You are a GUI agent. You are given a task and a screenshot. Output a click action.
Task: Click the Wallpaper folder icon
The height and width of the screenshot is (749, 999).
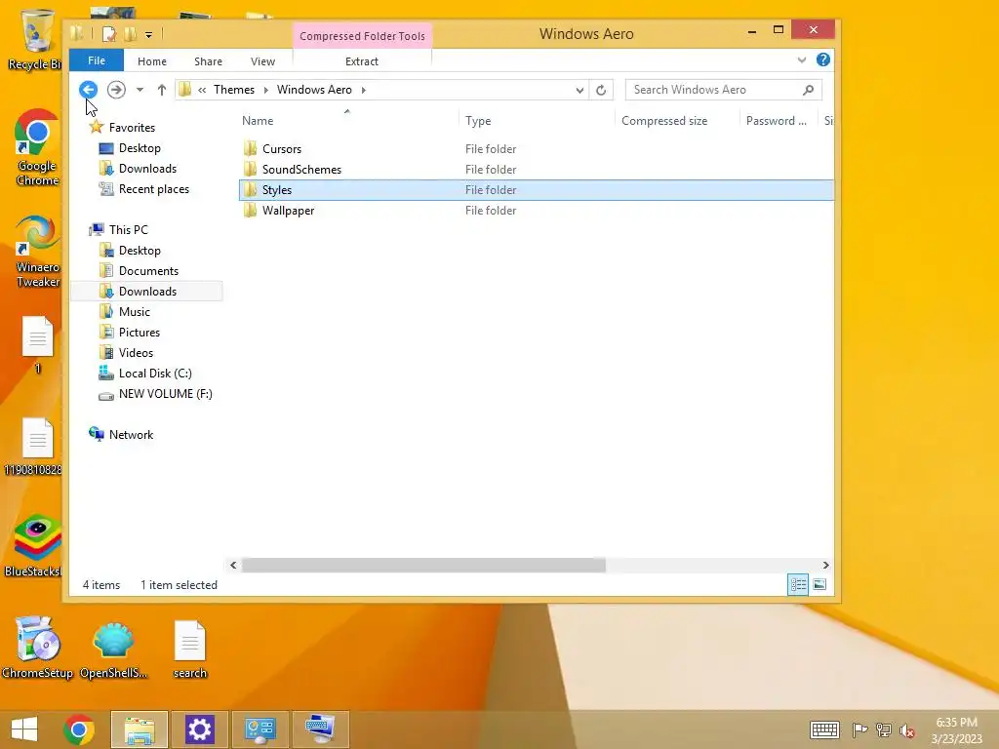[x=251, y=211]
